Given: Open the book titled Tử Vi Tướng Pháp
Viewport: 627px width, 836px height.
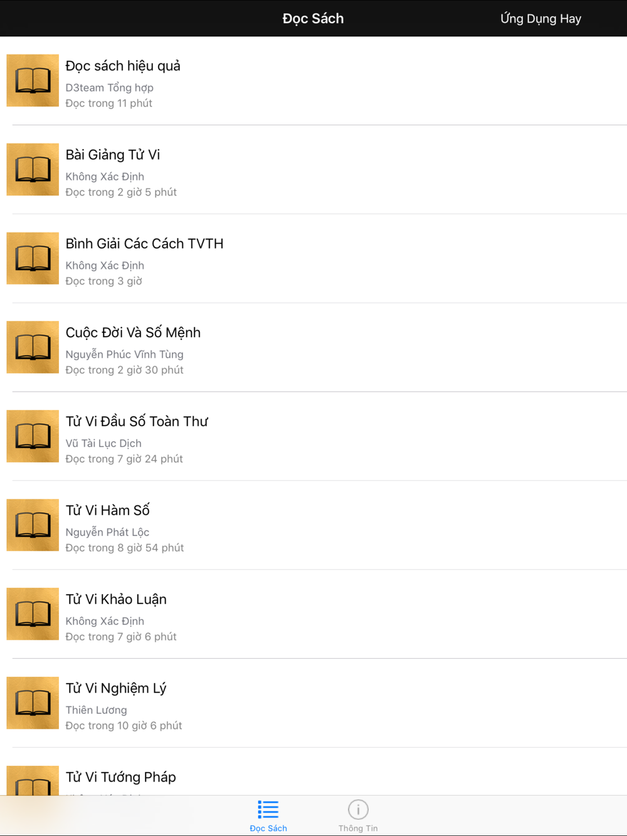Looking at the screenshot, I should click(x=121, y=777).
